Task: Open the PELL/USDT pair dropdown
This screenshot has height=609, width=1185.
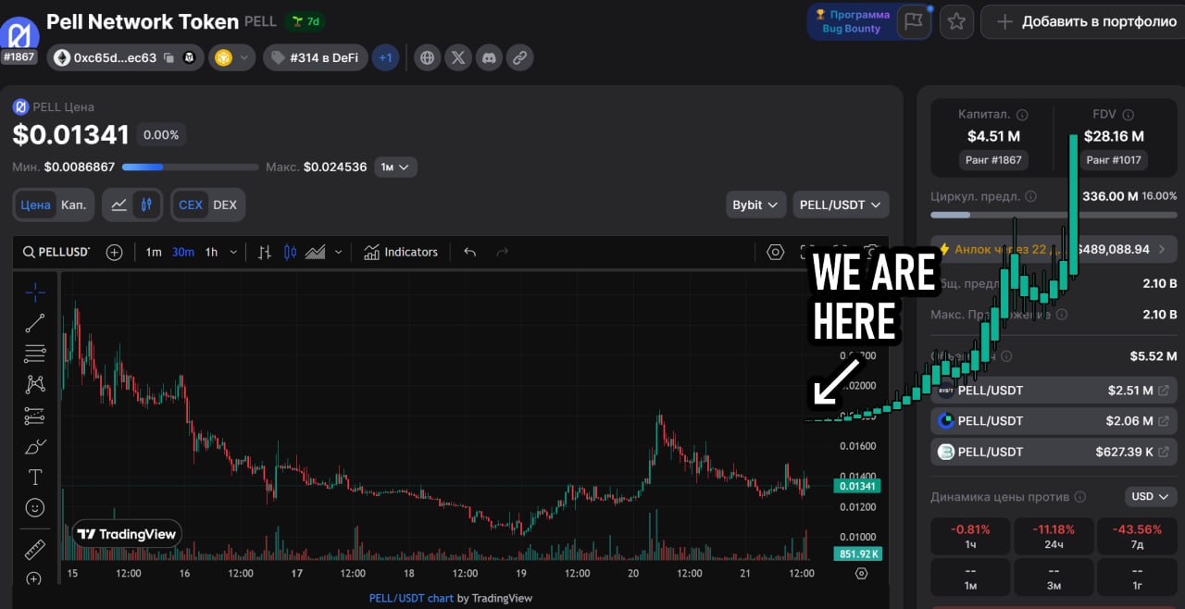Action: [841, 205]
